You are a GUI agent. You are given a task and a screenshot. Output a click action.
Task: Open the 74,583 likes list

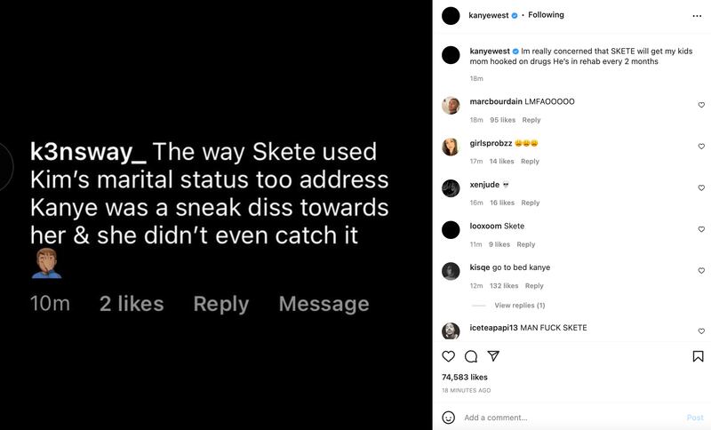tap(465, 378)
